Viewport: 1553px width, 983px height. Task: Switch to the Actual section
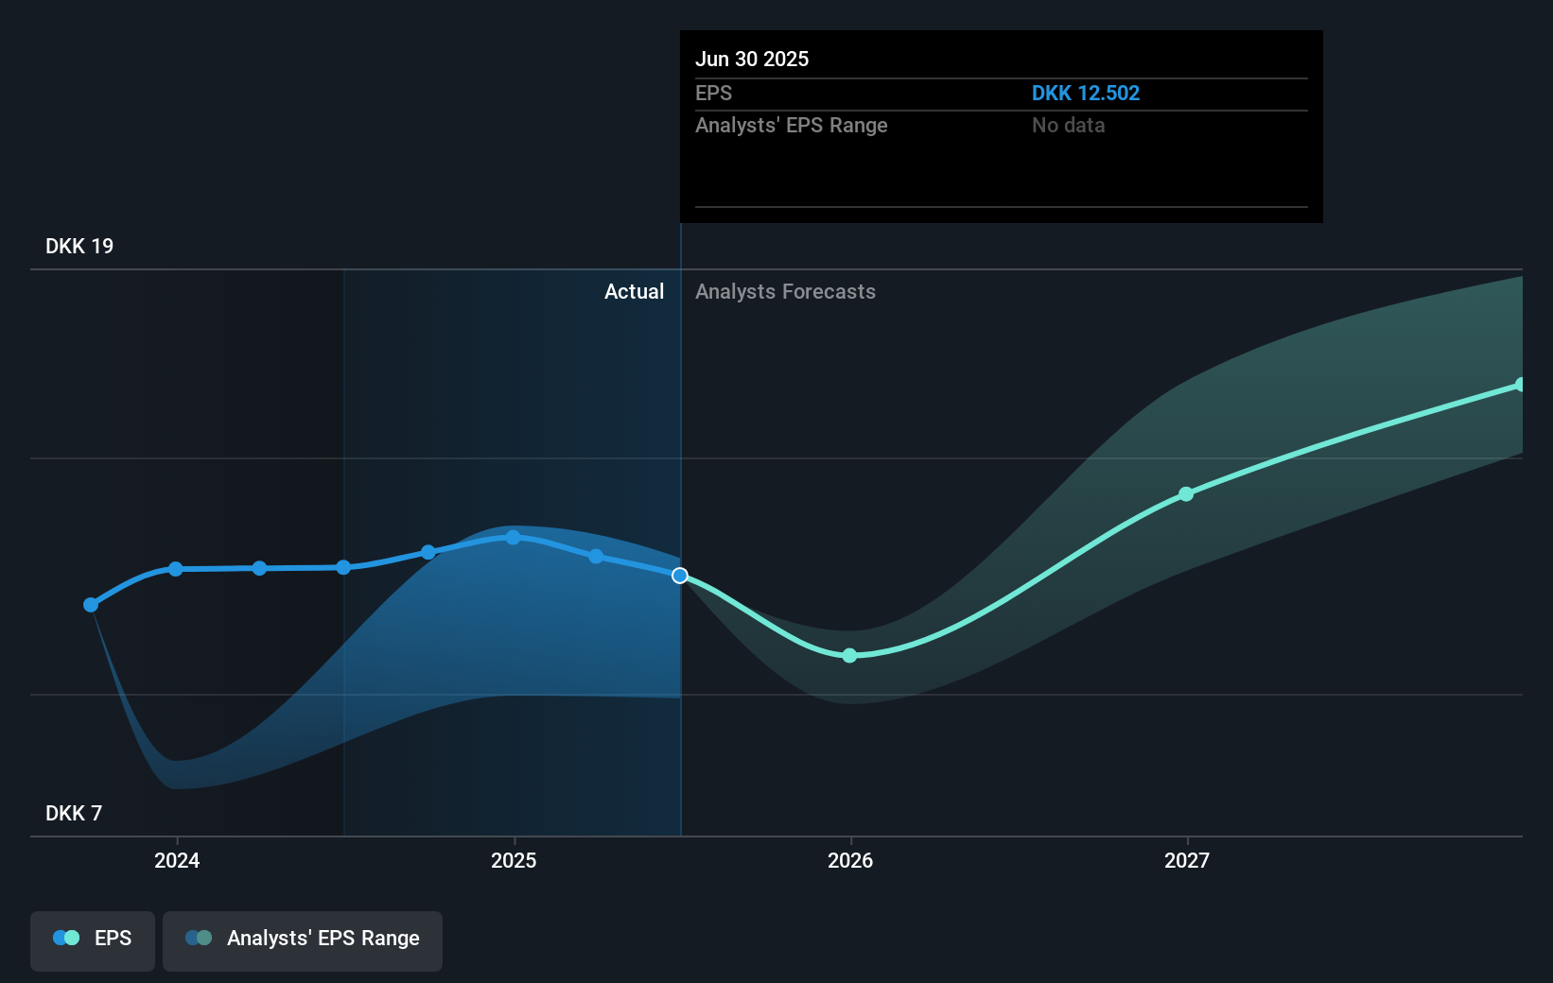pyautogui.click(x=634, y=291)
